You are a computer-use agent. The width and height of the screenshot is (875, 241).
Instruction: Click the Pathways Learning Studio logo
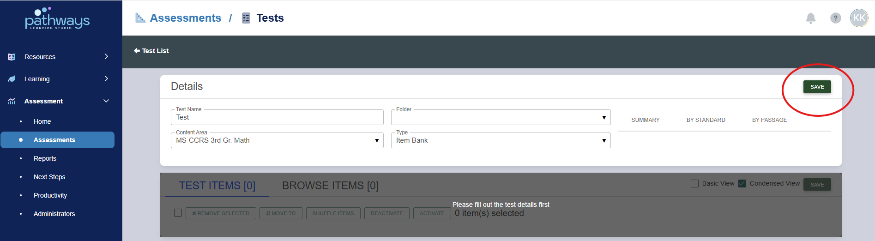(57, 18)
